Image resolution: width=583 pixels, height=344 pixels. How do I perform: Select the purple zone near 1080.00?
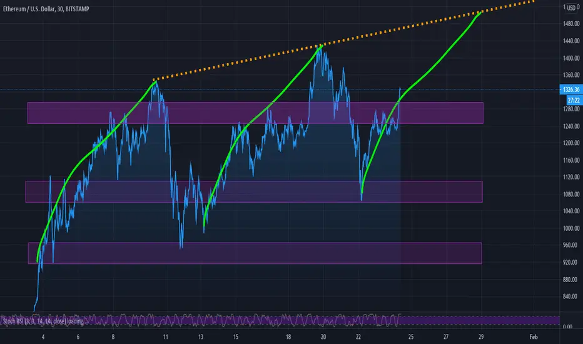click(x=254, y=191)
